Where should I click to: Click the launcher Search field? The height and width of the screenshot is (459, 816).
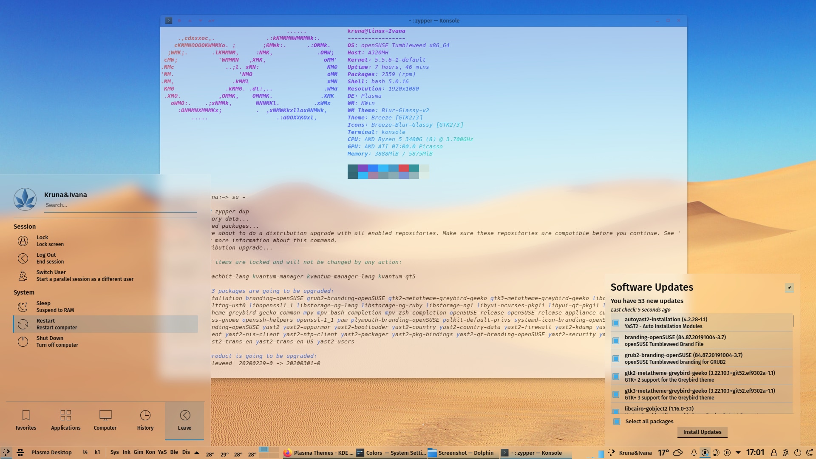[121, 205]
